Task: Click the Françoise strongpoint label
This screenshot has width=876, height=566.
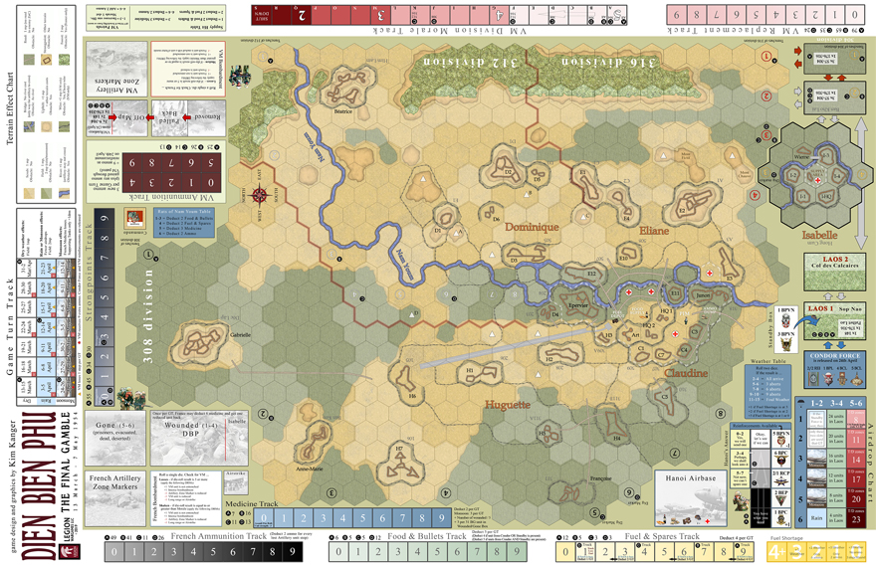Action: (x=600, y=478)
